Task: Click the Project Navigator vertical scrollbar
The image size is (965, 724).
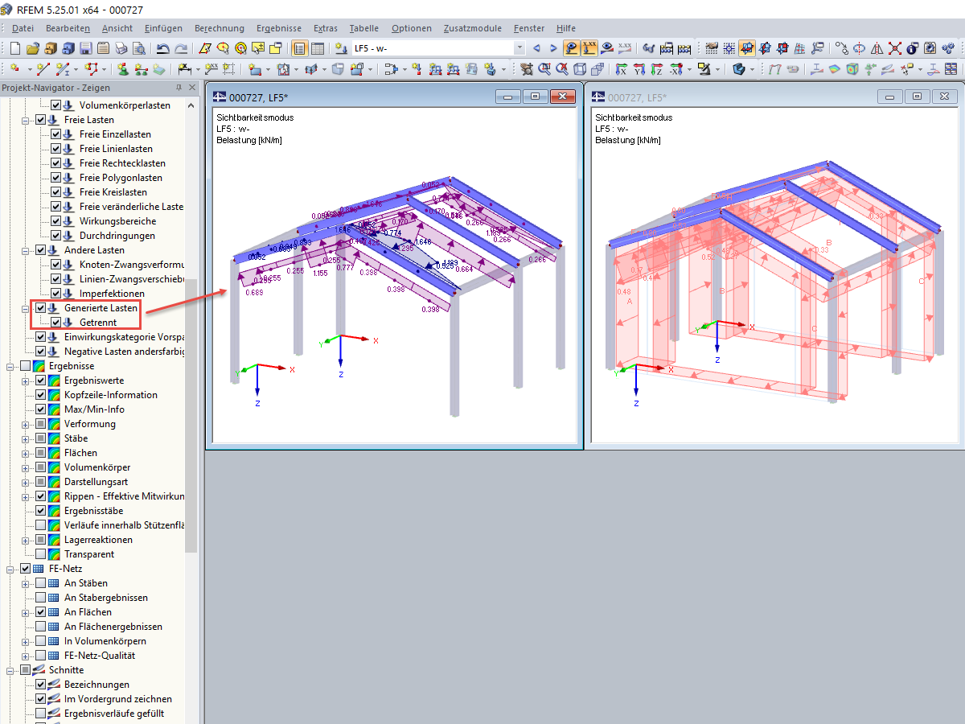Action: coord(191,415)
